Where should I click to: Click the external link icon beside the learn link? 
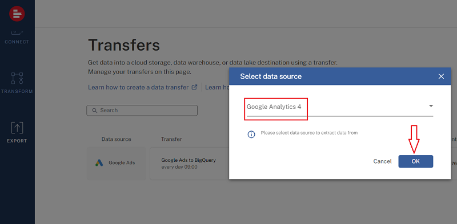point(194,87)
